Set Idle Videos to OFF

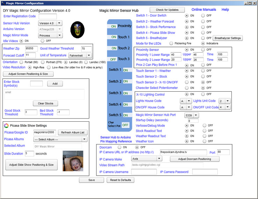tap(43, 41)
